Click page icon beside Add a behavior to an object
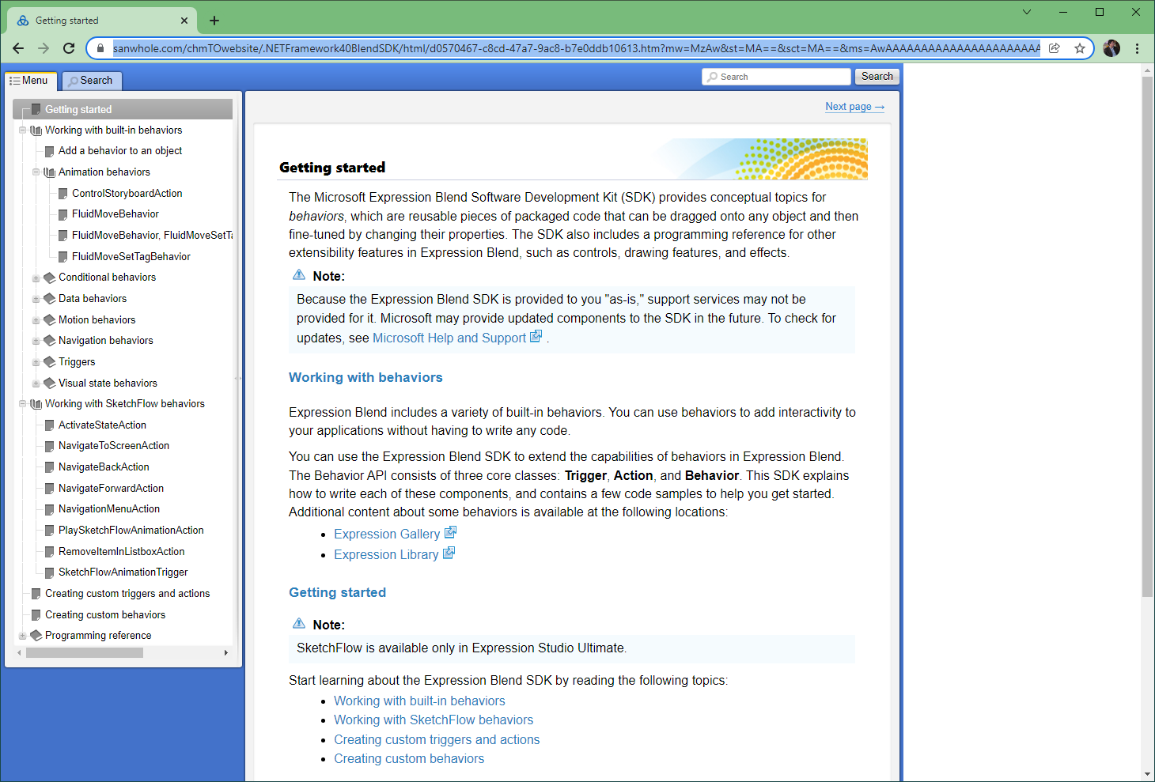 [50, 151]
